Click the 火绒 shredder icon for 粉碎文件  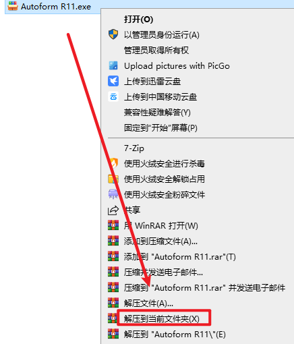pyautogui.click(x=113, y=194)
